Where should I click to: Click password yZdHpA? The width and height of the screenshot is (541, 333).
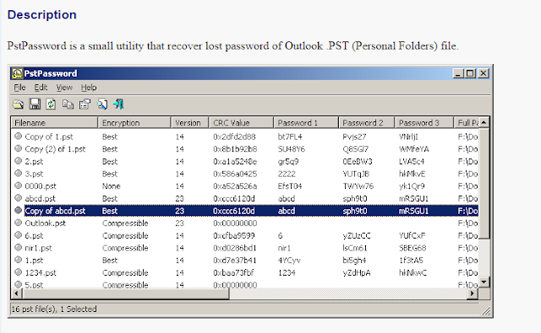click(357, 273)
